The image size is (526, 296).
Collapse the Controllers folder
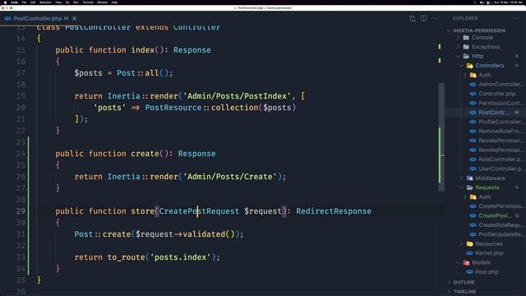pyautogui.click(x=462, y=66)
